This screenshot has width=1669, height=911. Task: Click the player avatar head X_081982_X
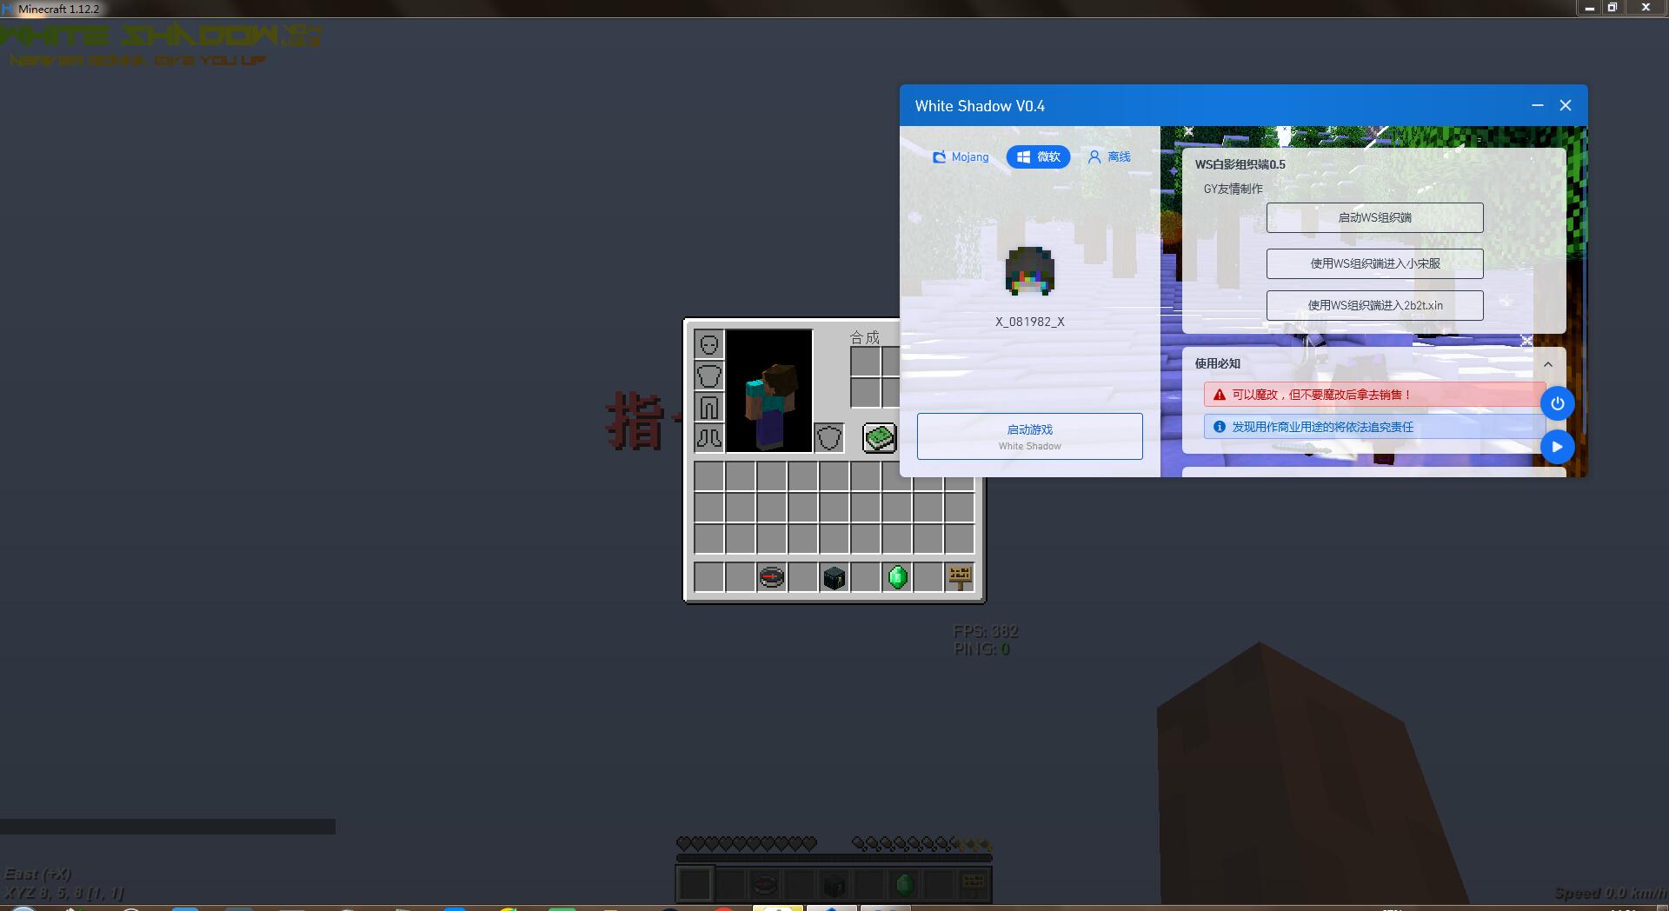(x=1030, y=271)
